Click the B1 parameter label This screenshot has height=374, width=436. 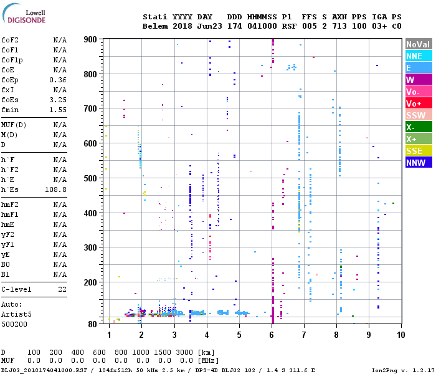[5, 275]
